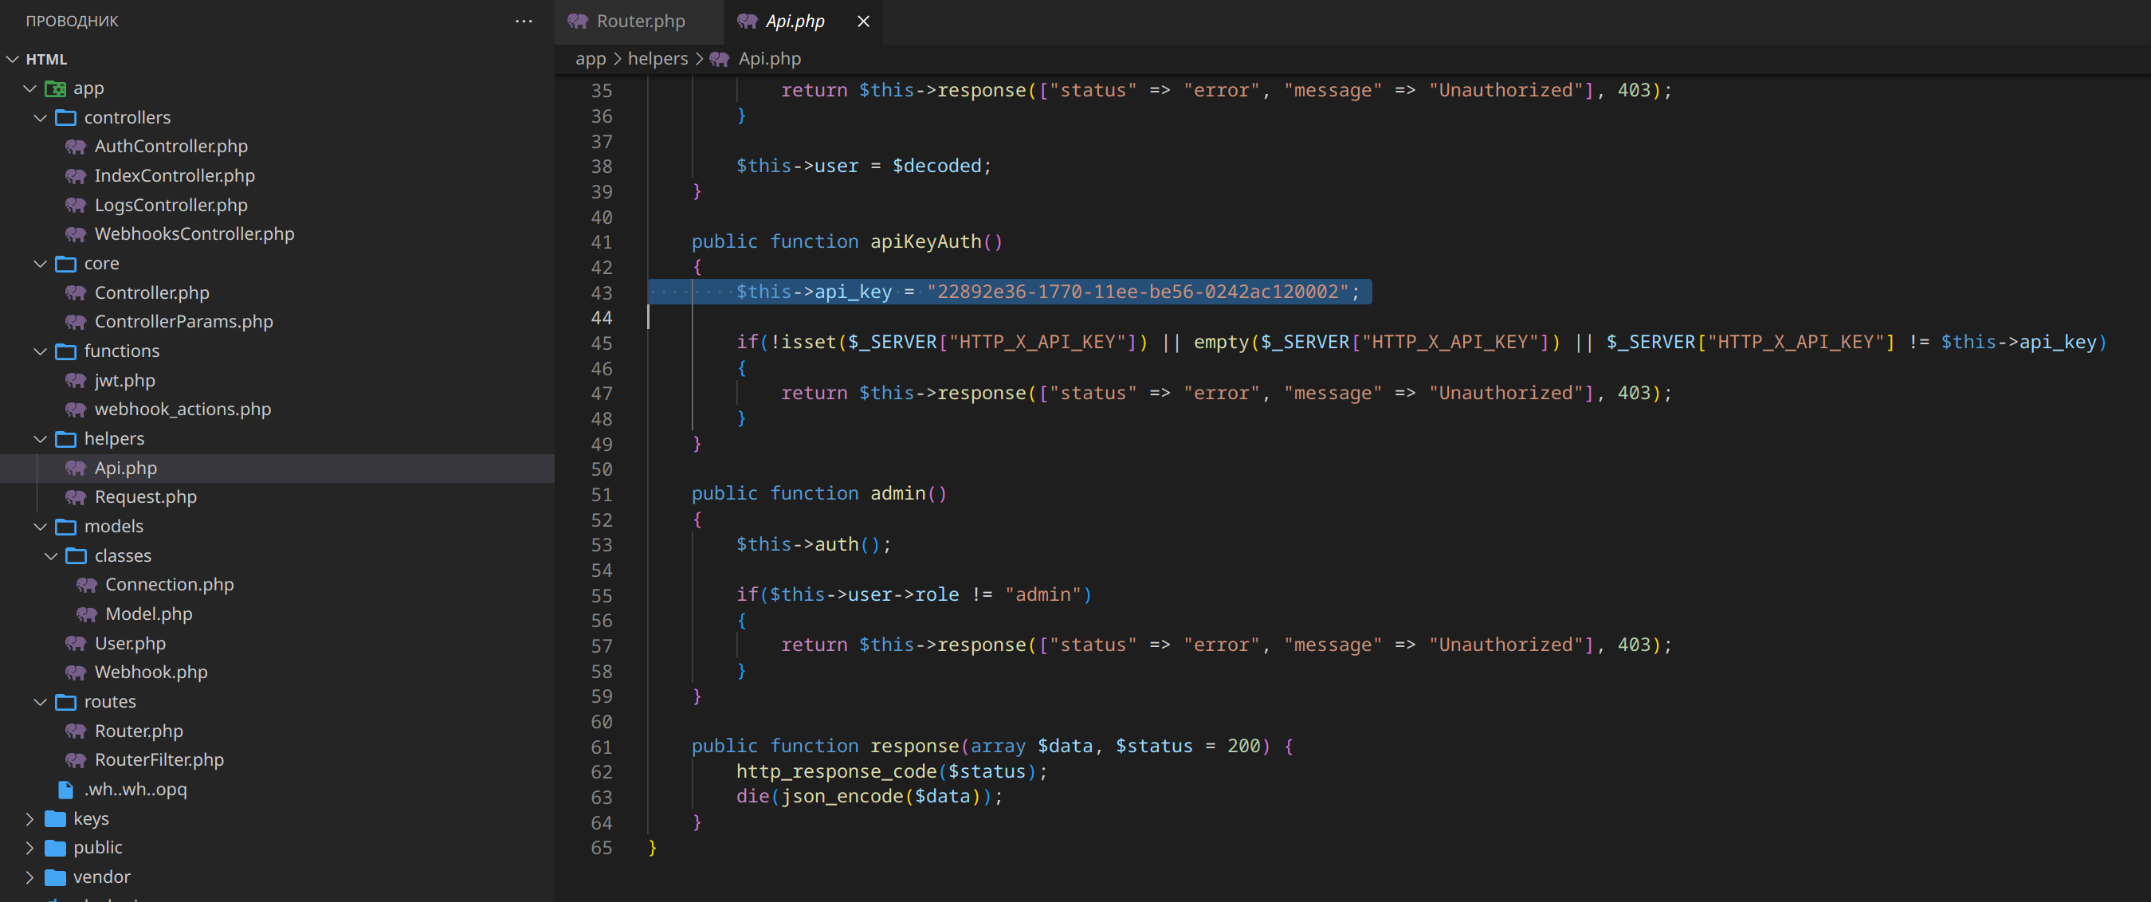This screenshot has width=2151, height=902.
Task: Place cursor on apiKeyAuth function name
Action: (x=925, y=241)
